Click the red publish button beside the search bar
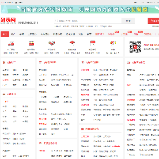 coord(153,21)
